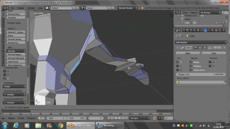Open the Render properties tab icon

coord(184,30)
